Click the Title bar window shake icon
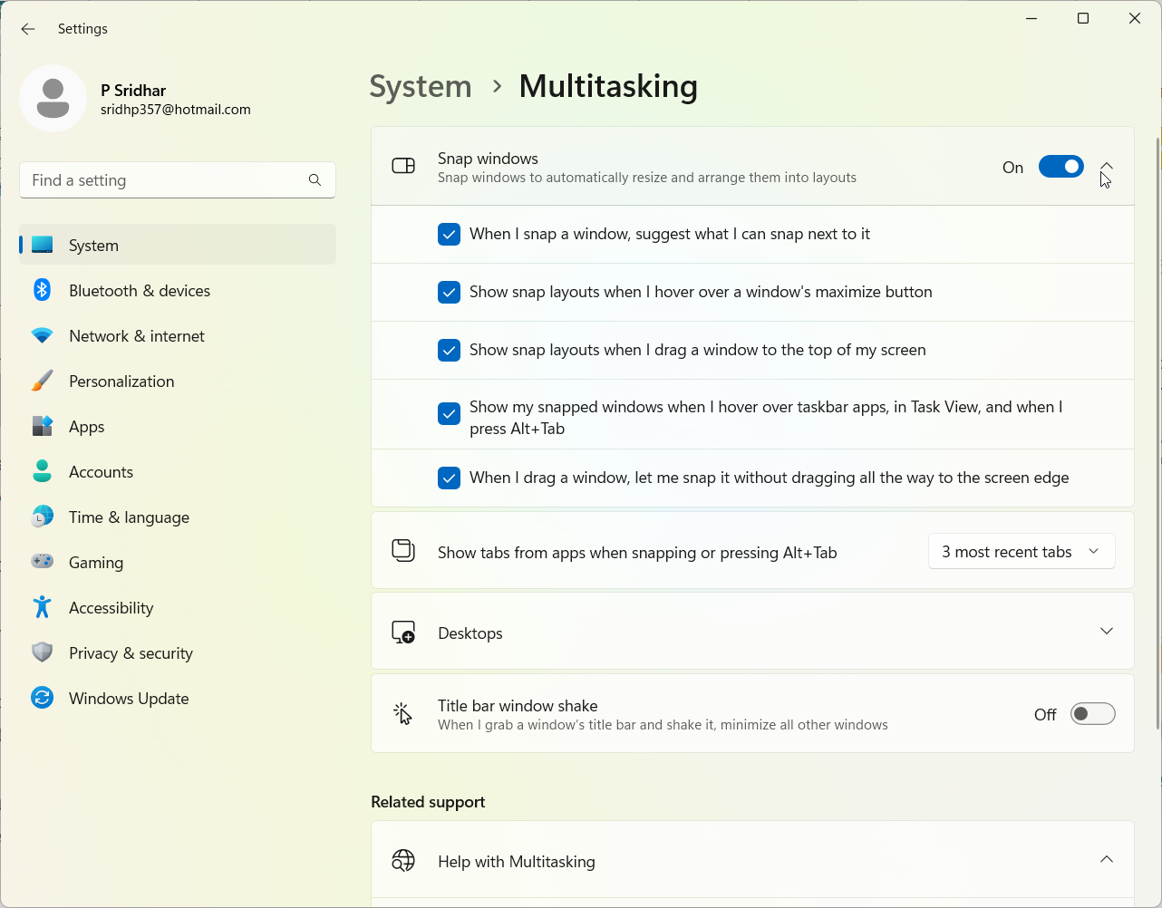 pos(403,714)
